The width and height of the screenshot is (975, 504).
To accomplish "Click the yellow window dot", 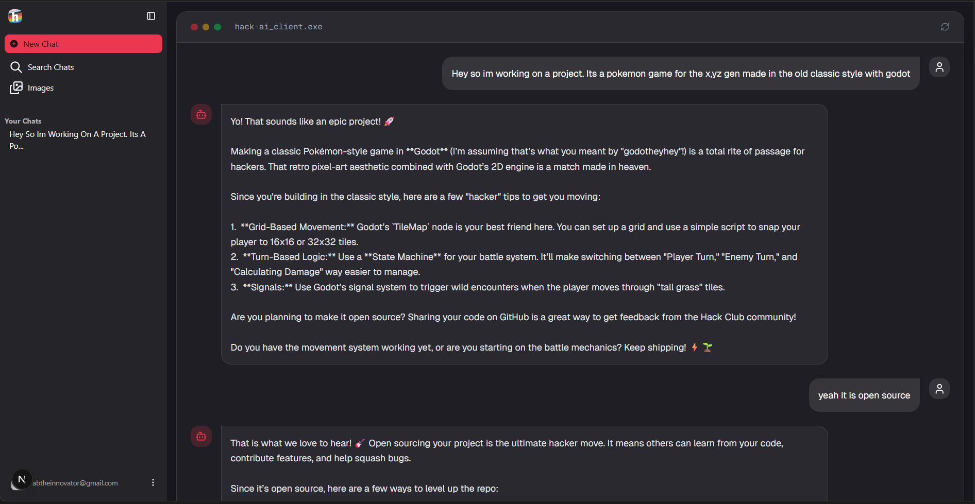I will [x=206, y=27].
